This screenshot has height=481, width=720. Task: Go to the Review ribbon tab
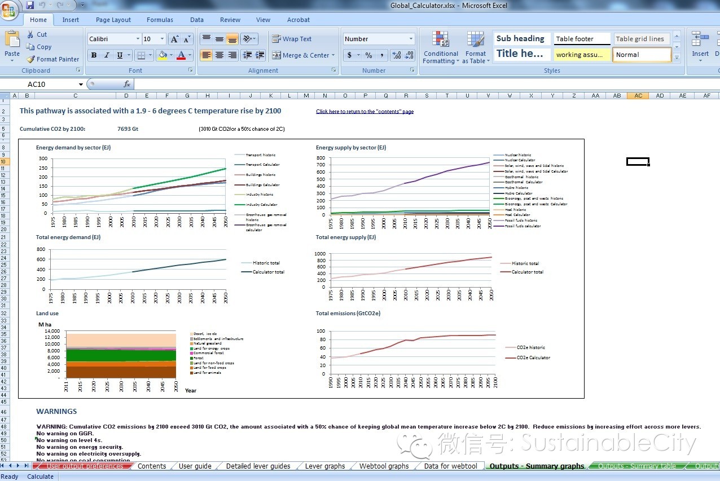point(230,20)
